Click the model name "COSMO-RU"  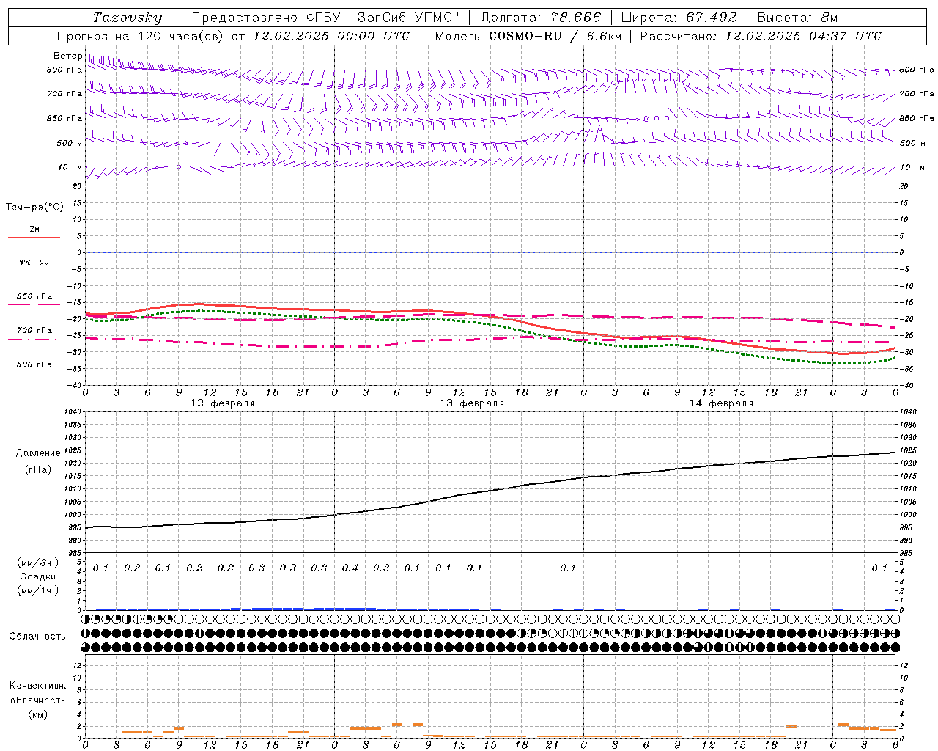click(525, 36)
